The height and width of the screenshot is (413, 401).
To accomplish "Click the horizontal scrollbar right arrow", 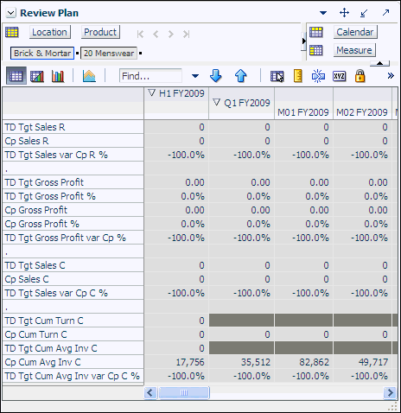I will point(390,392).
